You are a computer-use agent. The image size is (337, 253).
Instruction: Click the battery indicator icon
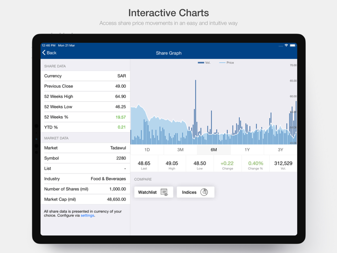[293, 45]
